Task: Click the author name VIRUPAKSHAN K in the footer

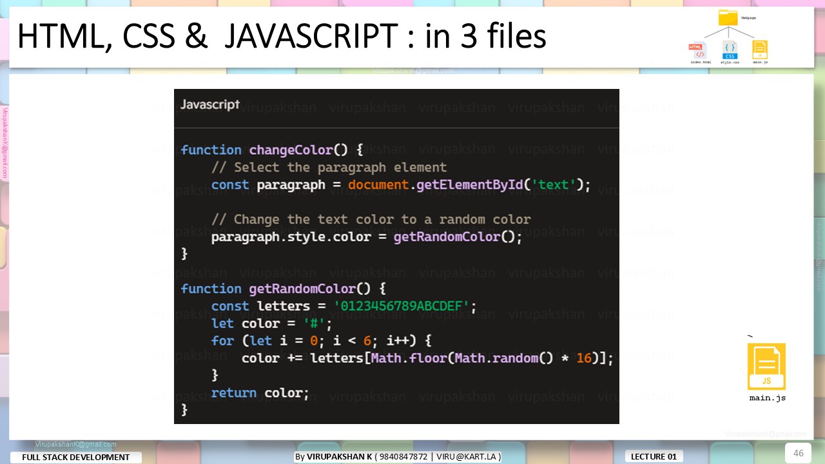Action: click(340, 457)
